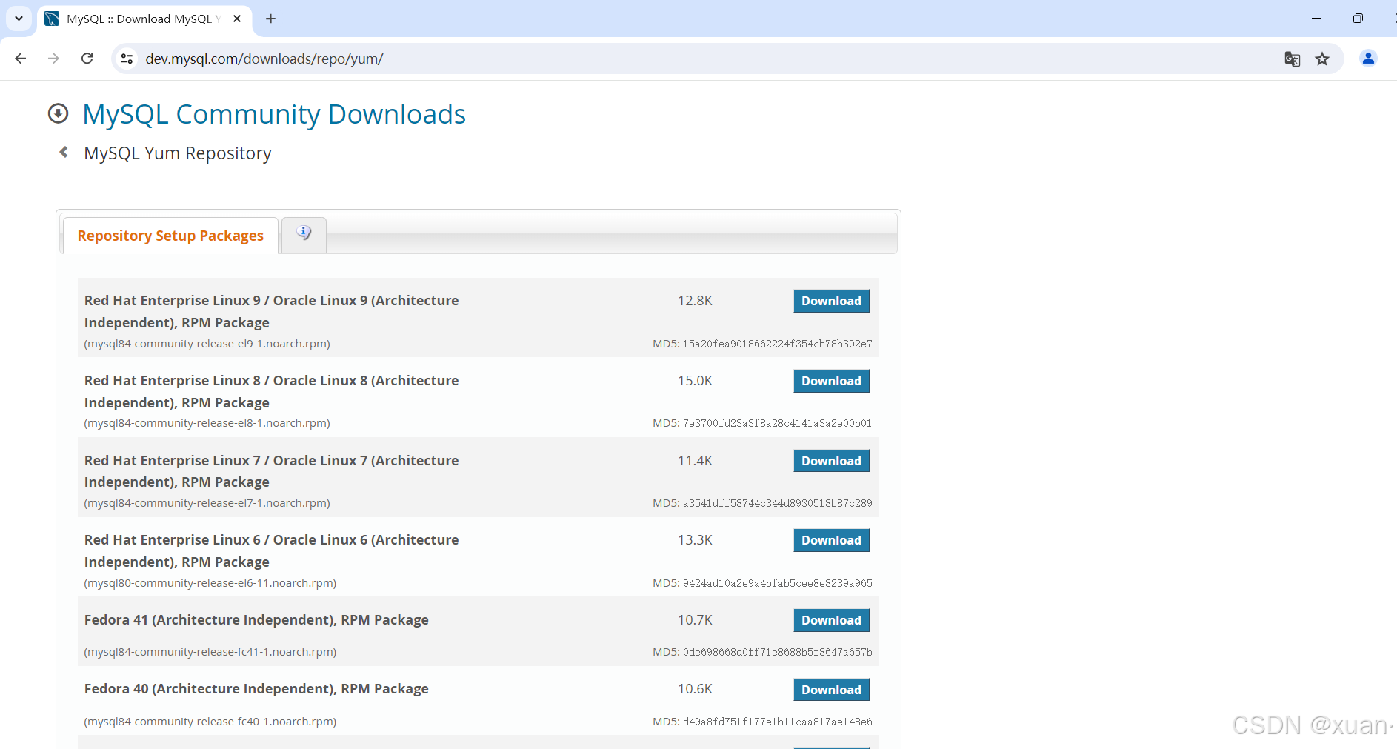The width and height of the screenshot is (1397, 749).
Task: Open the tab search dropdown arrow
Action: (19, 19)
